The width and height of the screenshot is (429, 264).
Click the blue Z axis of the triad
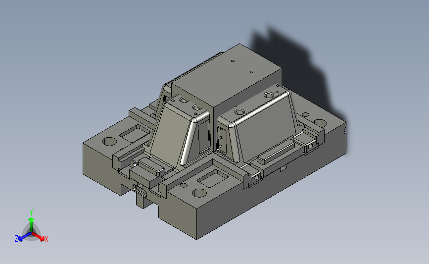click(x=24, y=236)
